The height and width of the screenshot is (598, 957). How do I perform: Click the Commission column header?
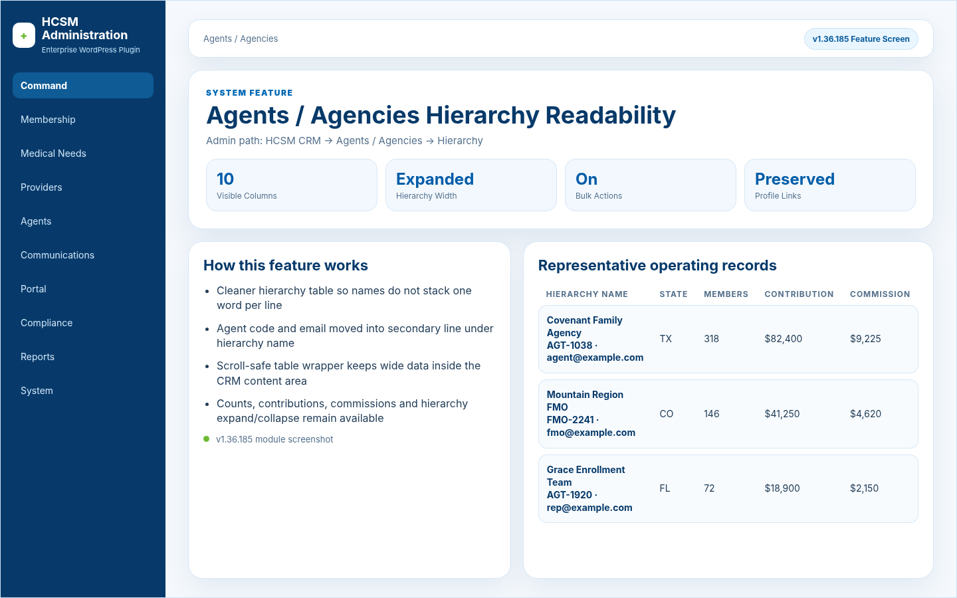pyautogui.click(x=880, y=294)
